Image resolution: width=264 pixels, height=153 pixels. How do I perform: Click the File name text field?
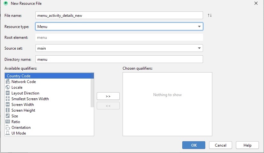(x=120, y=15)
